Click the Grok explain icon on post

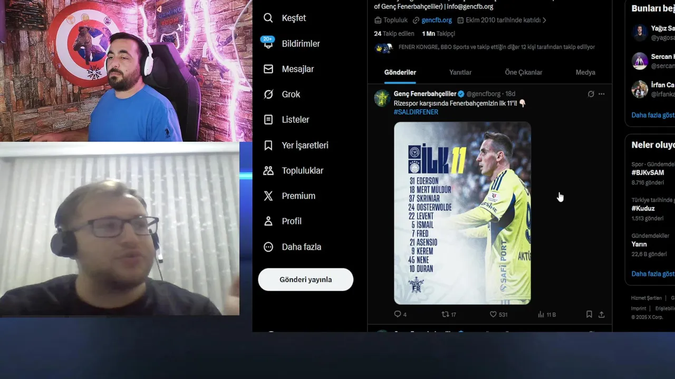591,94
